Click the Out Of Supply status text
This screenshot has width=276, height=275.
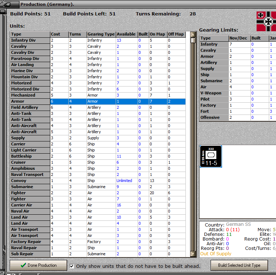pyautogui.click(x=216, y=254)
